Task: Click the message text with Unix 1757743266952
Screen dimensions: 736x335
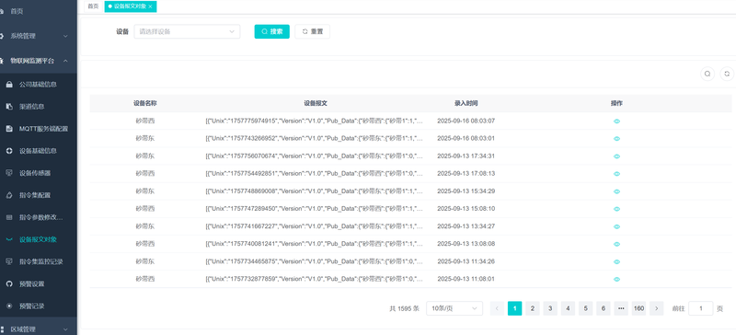Action: (x=315, y=139)
